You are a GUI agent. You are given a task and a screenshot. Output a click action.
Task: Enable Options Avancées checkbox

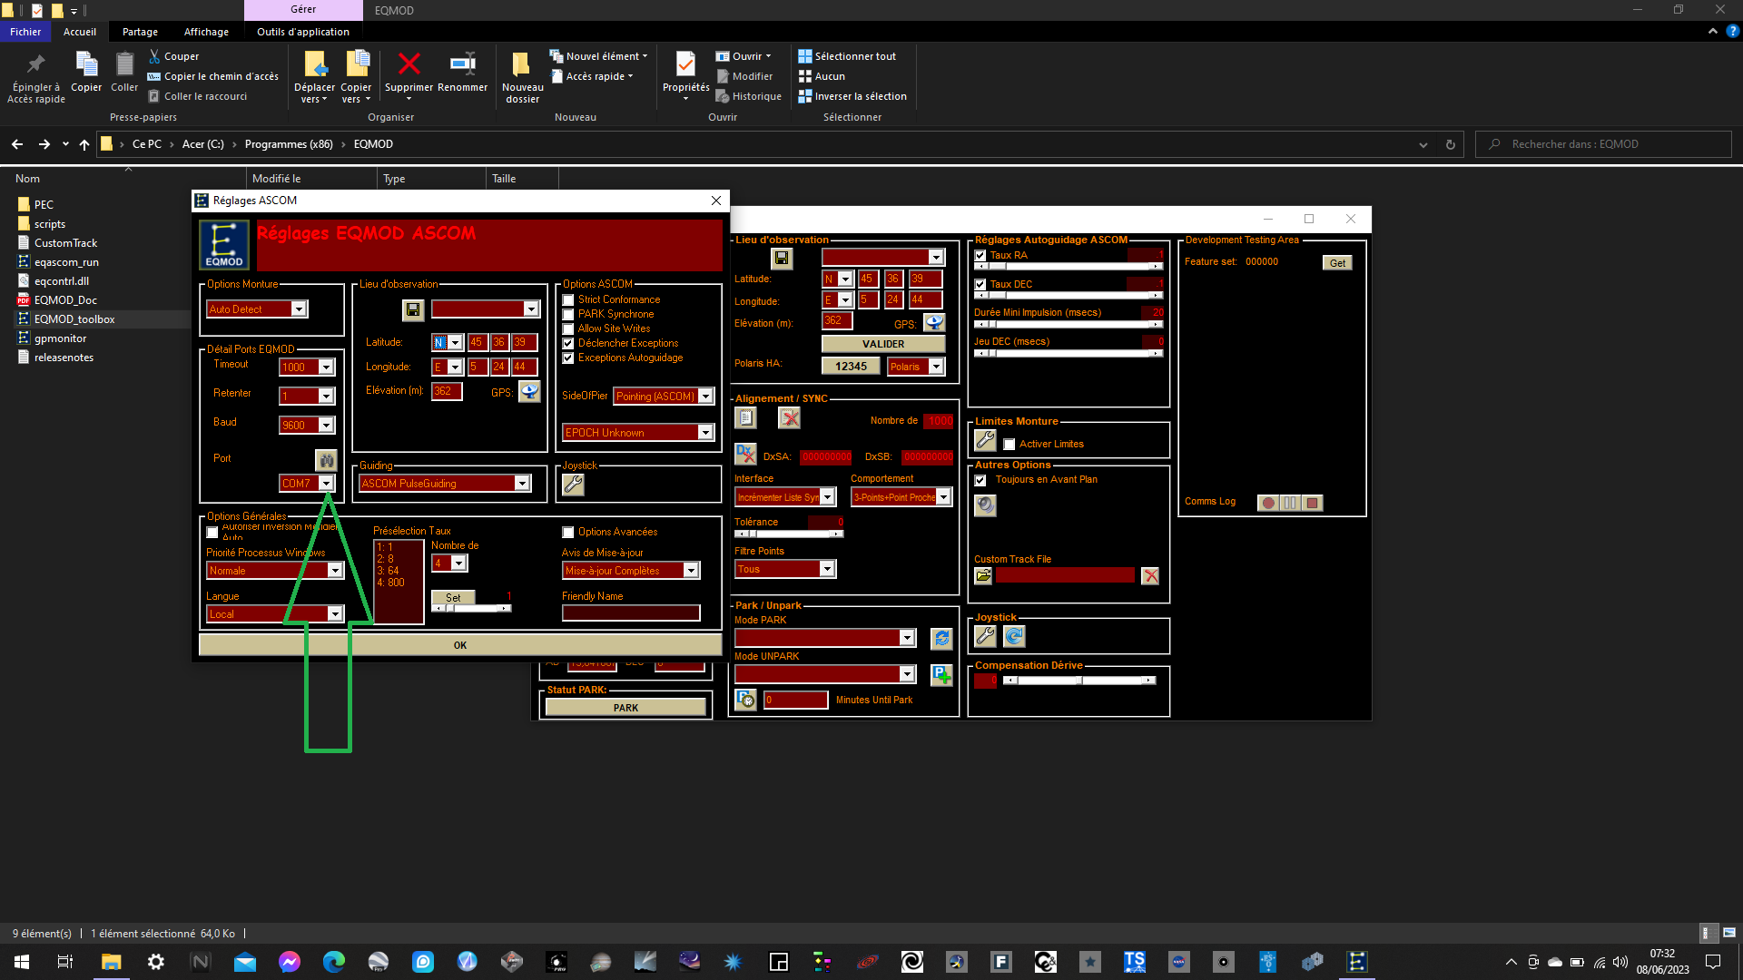(568, 533)
